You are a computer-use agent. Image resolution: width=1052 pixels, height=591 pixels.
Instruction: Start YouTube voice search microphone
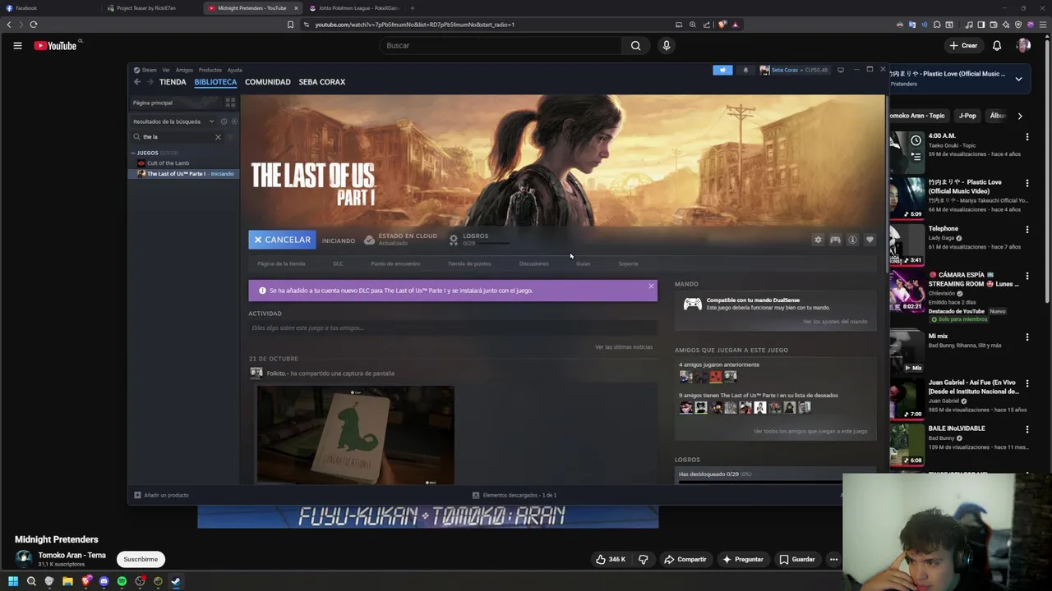pos(667,45)
